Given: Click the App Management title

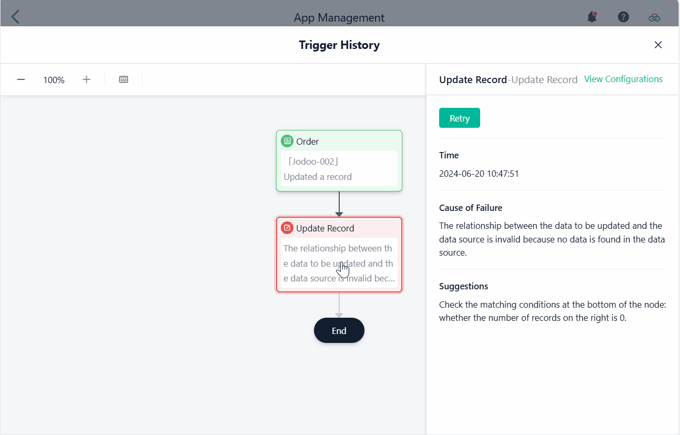Looking at the screenshot, I should tap(339, 18).
